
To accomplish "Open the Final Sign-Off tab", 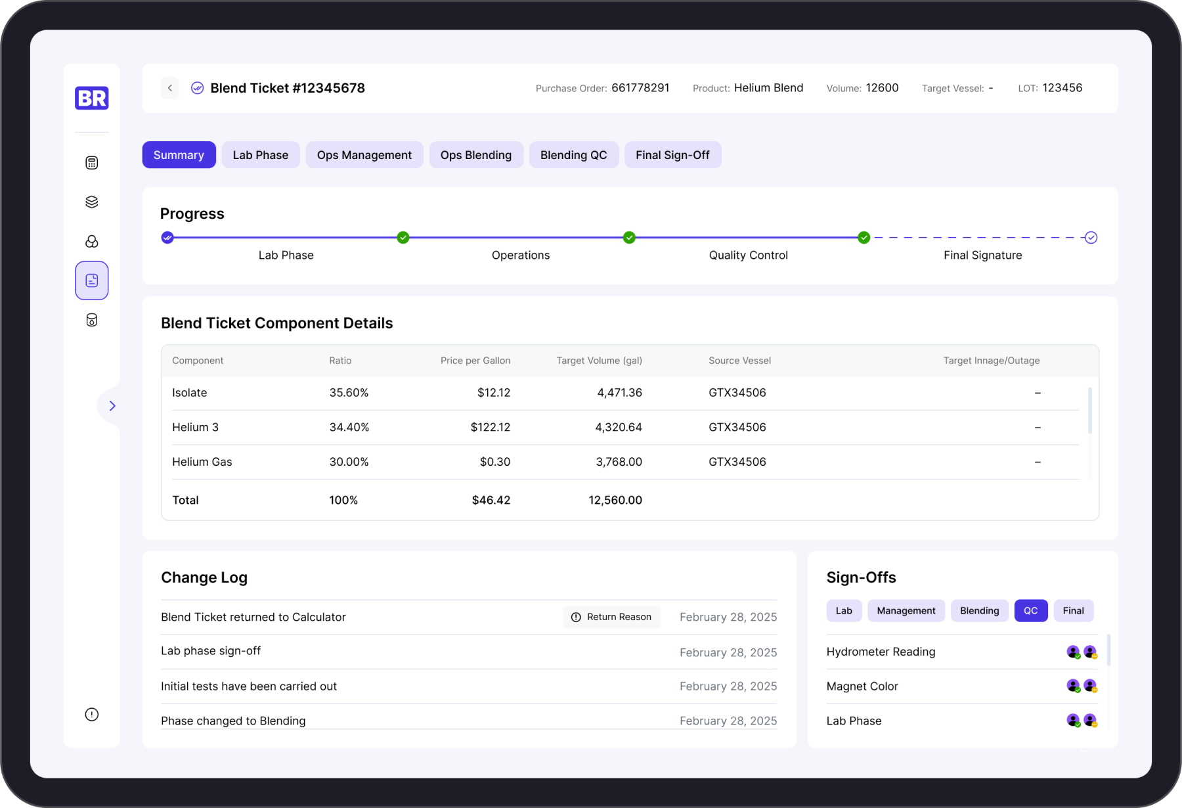I will [x=672, y=155].
